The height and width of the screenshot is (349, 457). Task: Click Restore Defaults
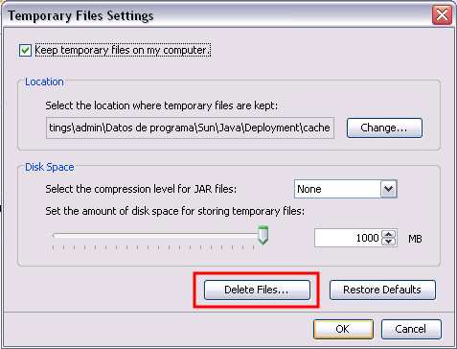(382, 290)
